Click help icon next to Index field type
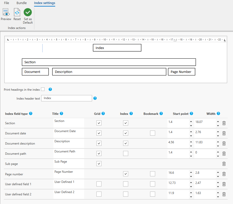The height and width of the screenshot is (204, 233). (31, 114)
